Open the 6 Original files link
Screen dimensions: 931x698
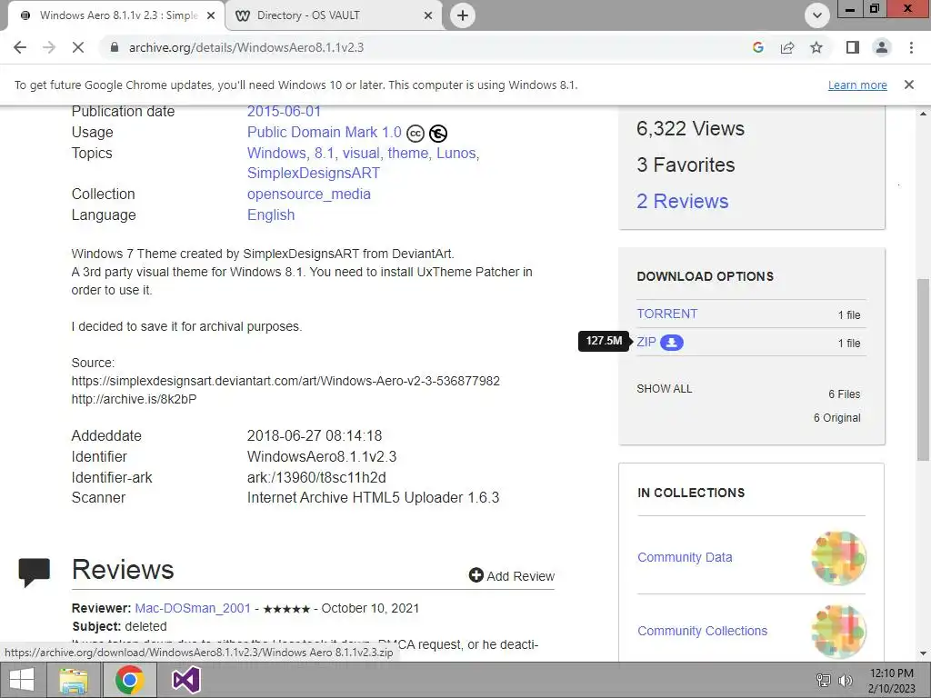(836, 418)
